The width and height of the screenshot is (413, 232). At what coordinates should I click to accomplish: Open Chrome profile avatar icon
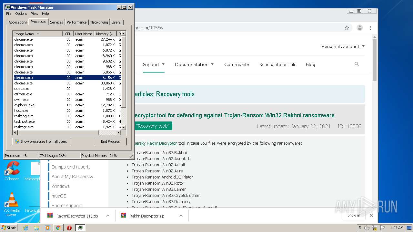coord(360,28)
